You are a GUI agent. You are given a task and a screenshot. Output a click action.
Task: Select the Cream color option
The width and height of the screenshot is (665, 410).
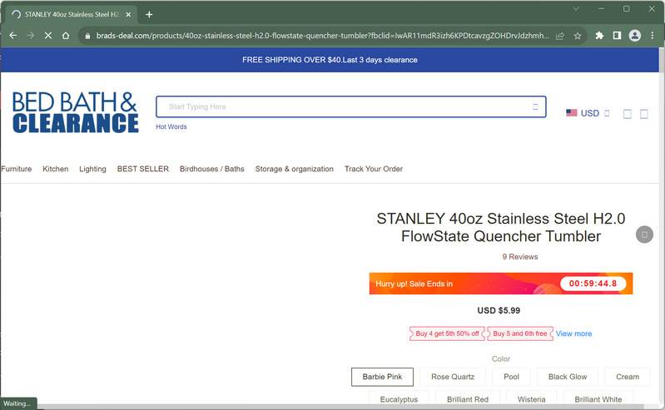click(628, 377)
